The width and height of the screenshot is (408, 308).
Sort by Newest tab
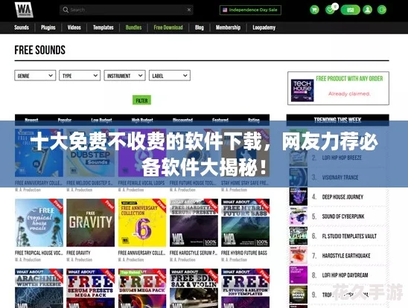pyautogui.click(x=31, y=120)
